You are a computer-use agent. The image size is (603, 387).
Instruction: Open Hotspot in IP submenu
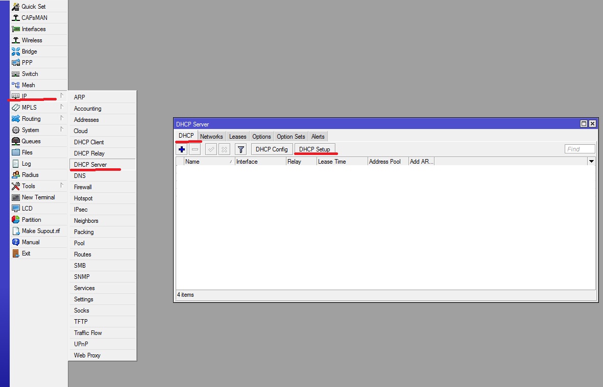pos(102,198)
